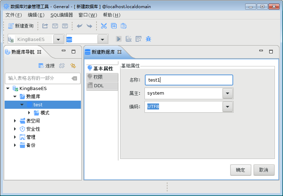Viewport: 283px width, 196px height.
Task: Click the yellow link-with-editor arrows icon
Action: tap(73, 66)
